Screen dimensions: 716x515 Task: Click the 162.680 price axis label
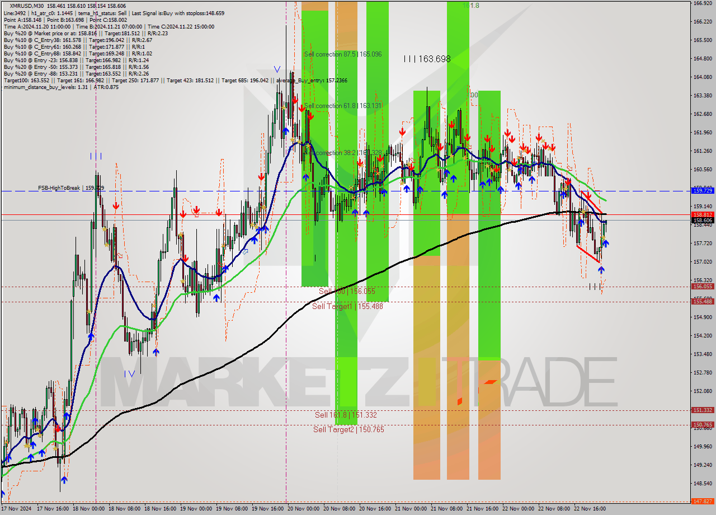pos(703,114)
